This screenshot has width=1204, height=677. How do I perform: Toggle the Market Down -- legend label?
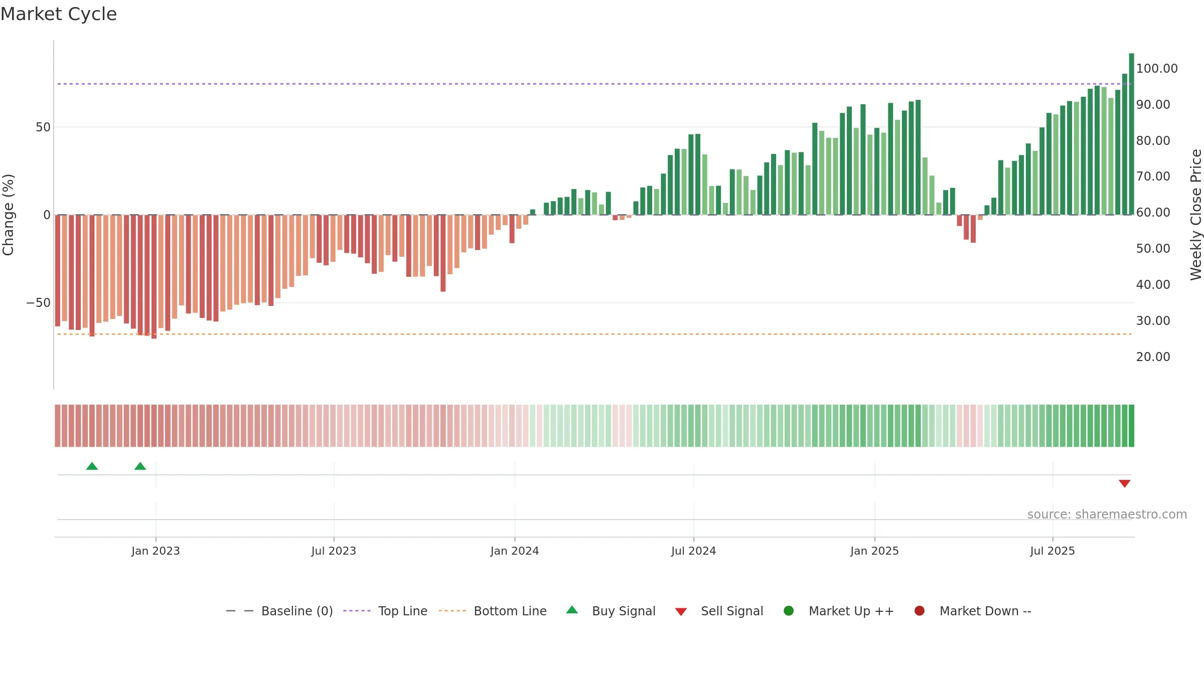[985, 611]
